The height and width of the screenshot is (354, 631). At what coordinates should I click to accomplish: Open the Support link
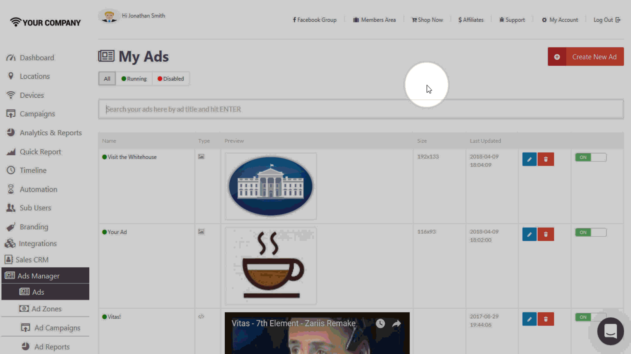pos(512,20)
